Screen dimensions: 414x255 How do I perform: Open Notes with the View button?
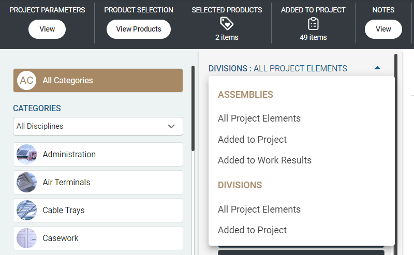[x=383, y=29]
